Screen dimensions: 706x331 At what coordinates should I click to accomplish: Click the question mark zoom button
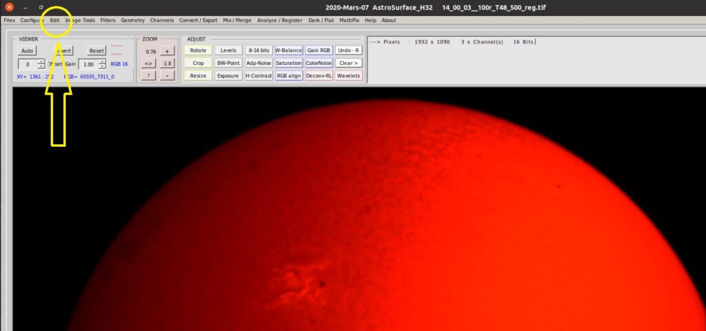148,75
